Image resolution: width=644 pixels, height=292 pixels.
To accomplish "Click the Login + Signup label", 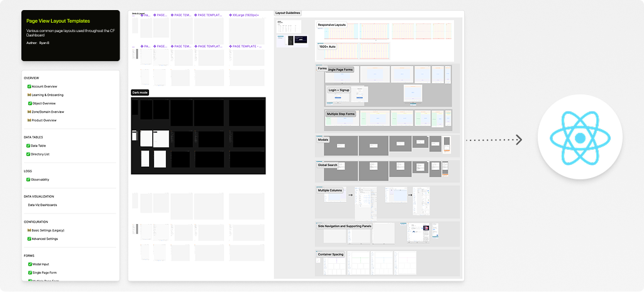I will [338, 89].
